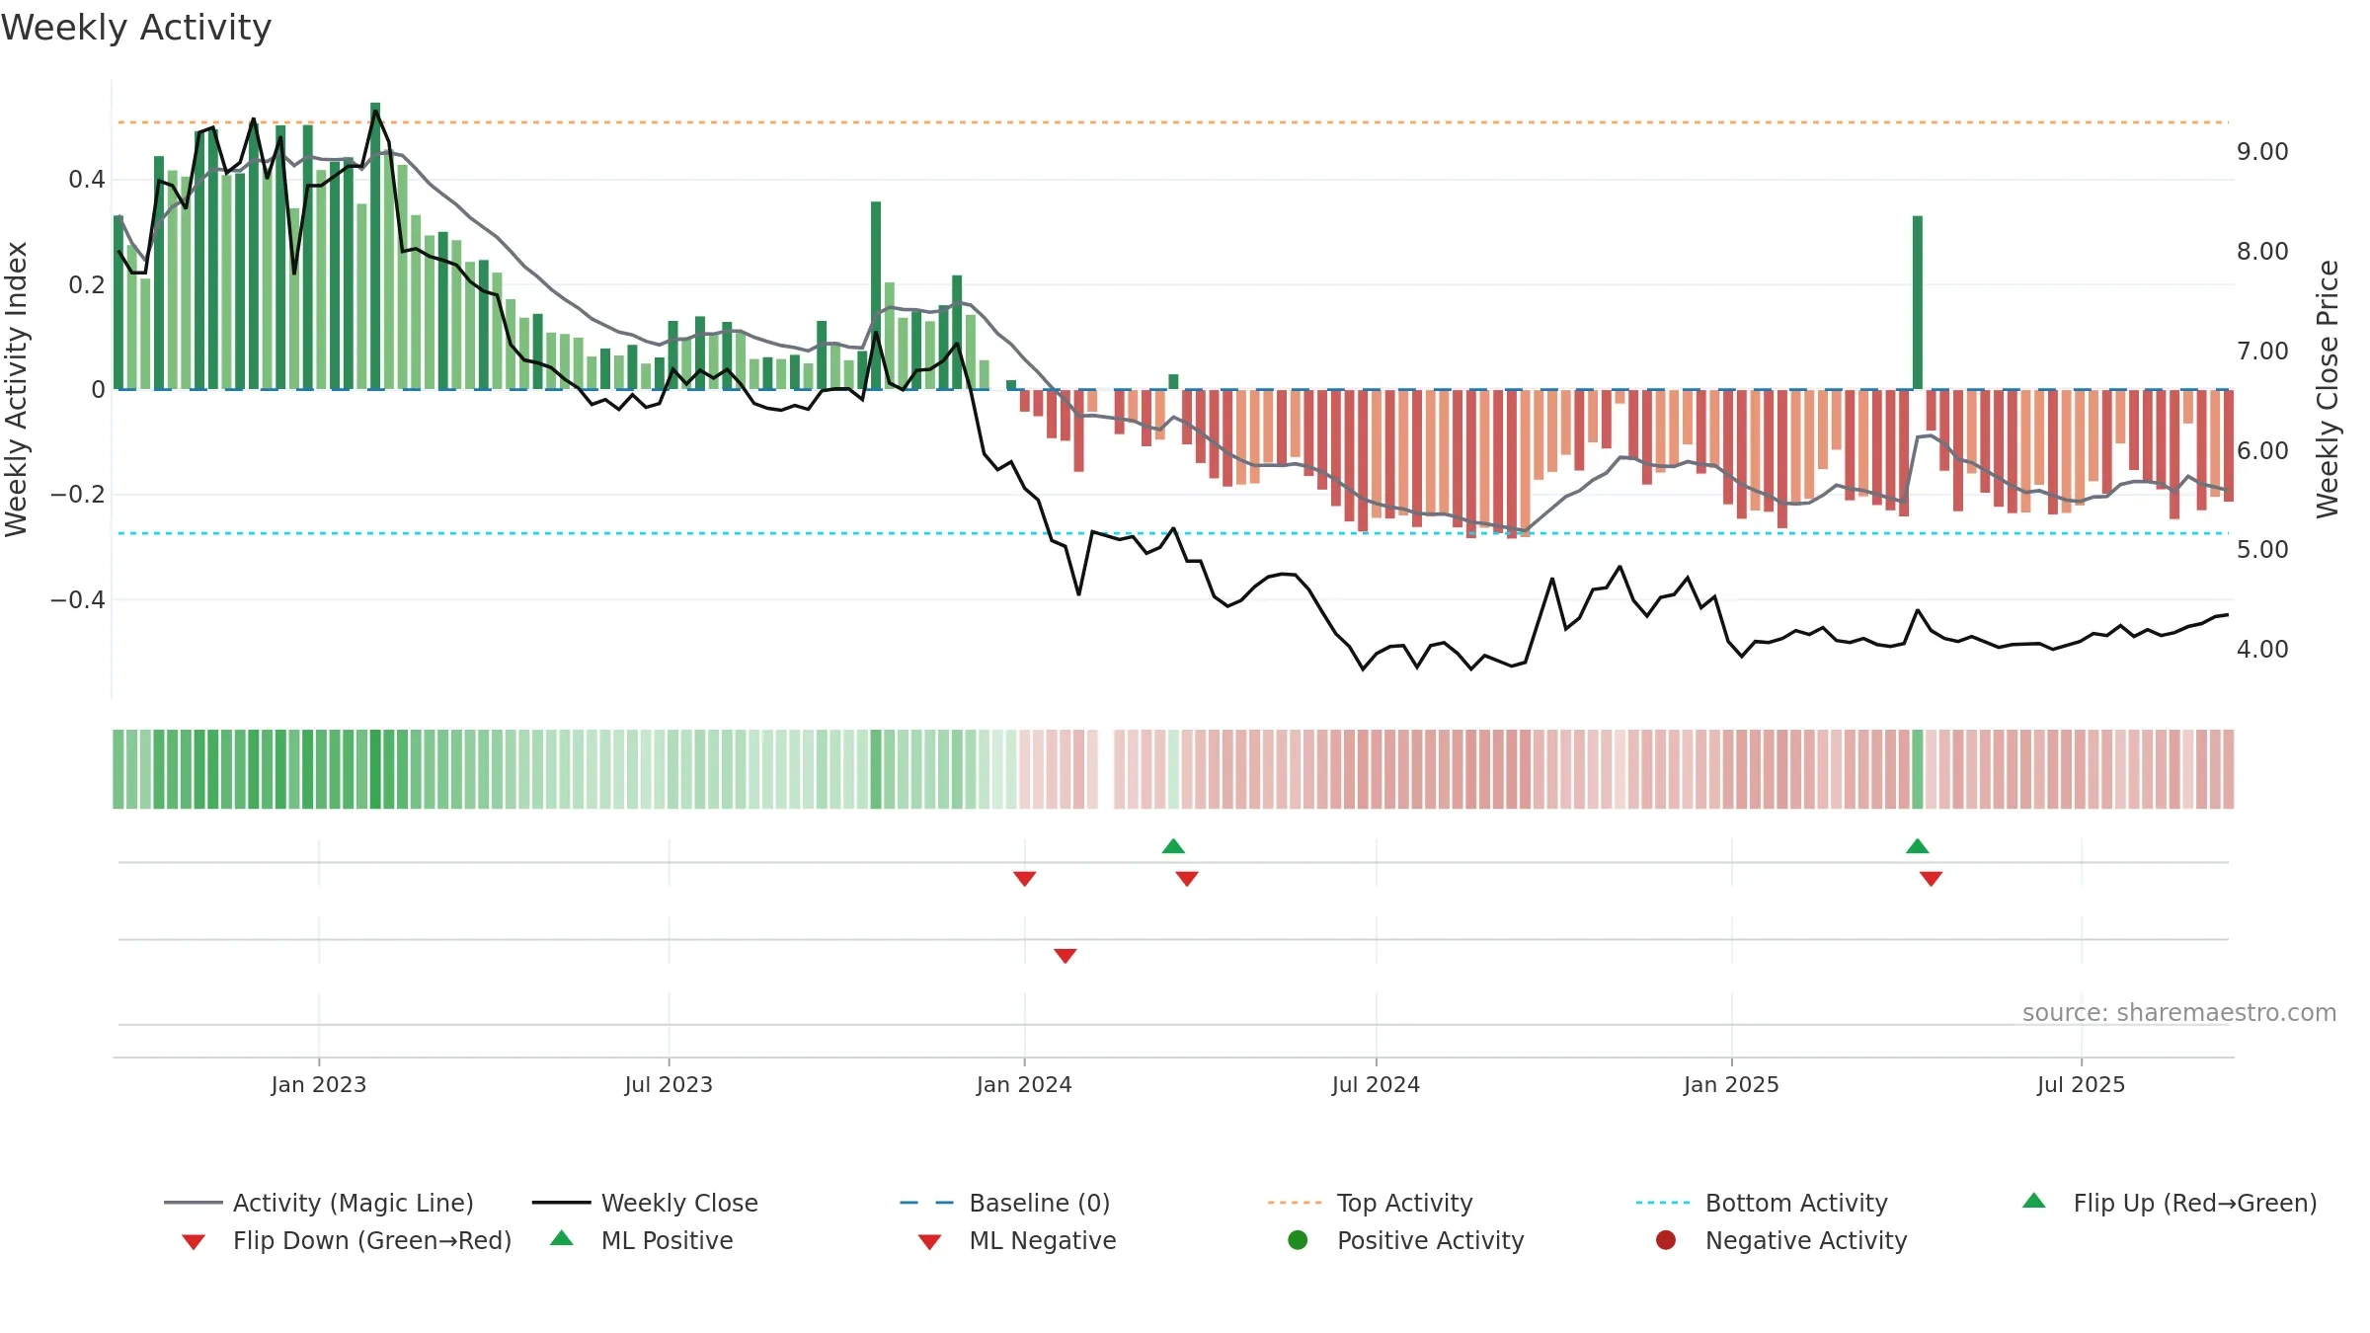
Task: Click the 6.00 price axis tick label
Action: click(2262, 451)
